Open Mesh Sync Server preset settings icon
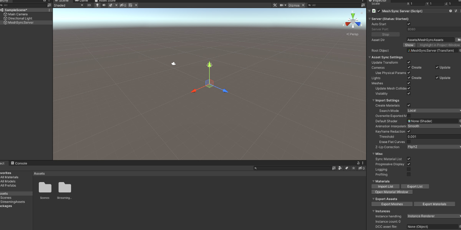Screen dimensions: 461x230 456,11
